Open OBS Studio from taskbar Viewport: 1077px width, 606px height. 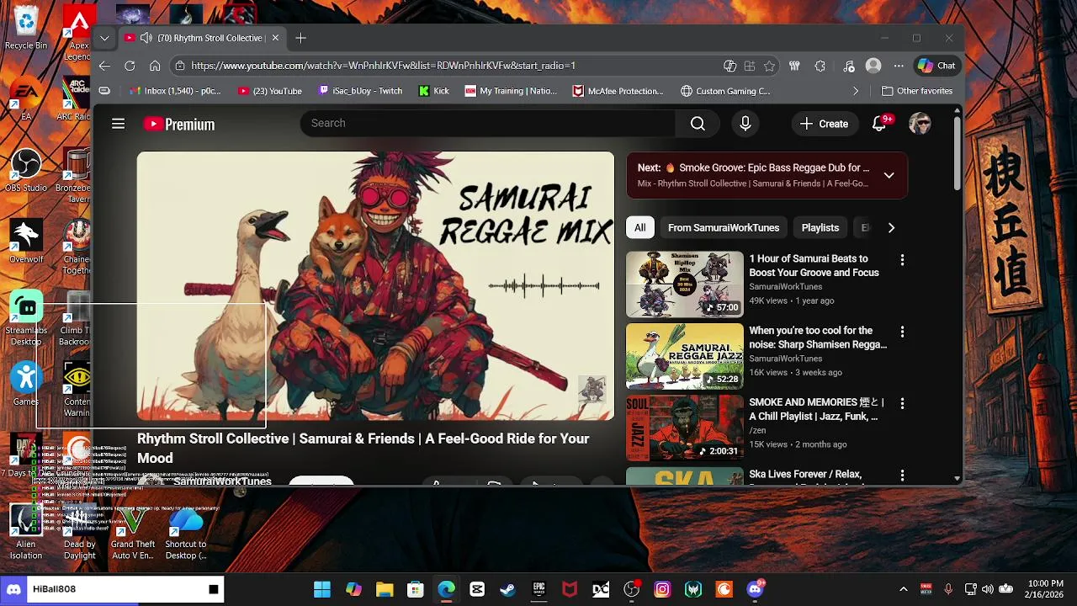(x=632, y=589)
